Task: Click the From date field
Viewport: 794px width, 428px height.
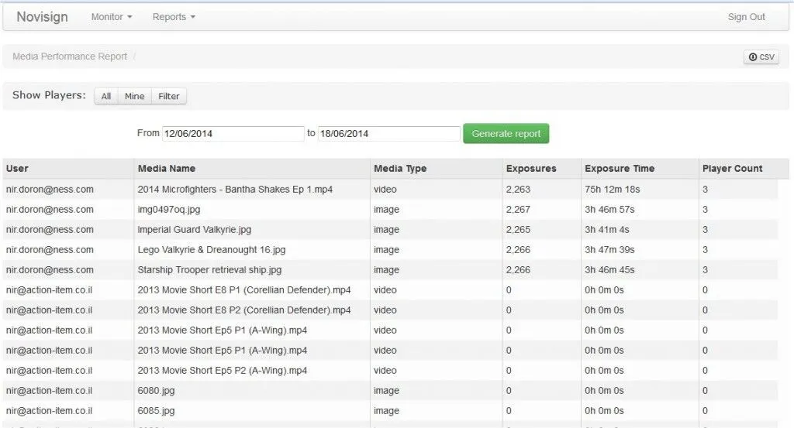Action: point(233,134)
